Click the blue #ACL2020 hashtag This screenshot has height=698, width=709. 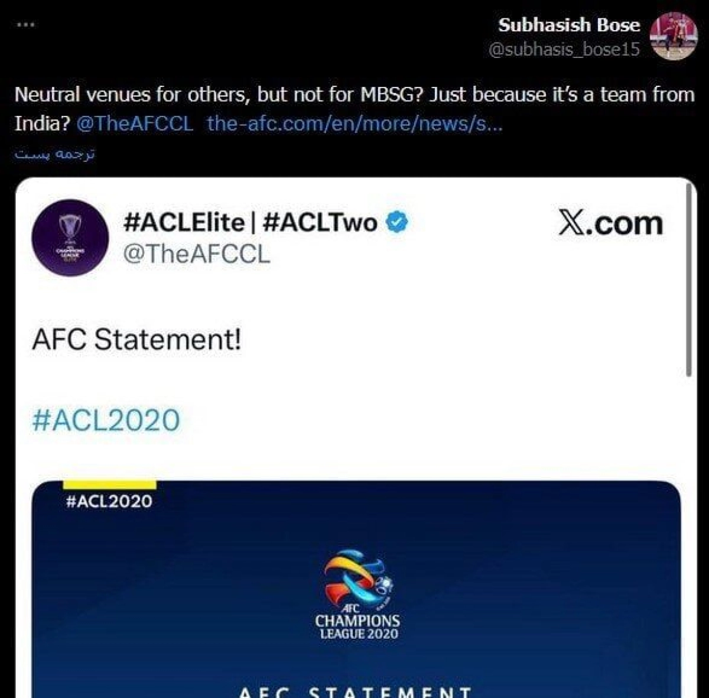106,420
